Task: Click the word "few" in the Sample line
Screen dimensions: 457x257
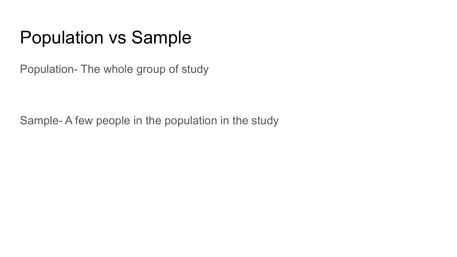Action: click(x=84, y=121)
